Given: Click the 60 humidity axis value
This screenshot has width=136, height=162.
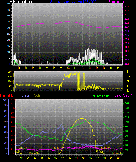Looking at the screenshot, I should click(5, 122).
